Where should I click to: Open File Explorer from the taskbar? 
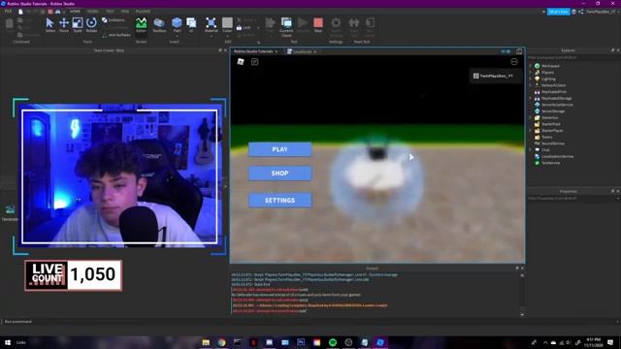coord(206,342)
